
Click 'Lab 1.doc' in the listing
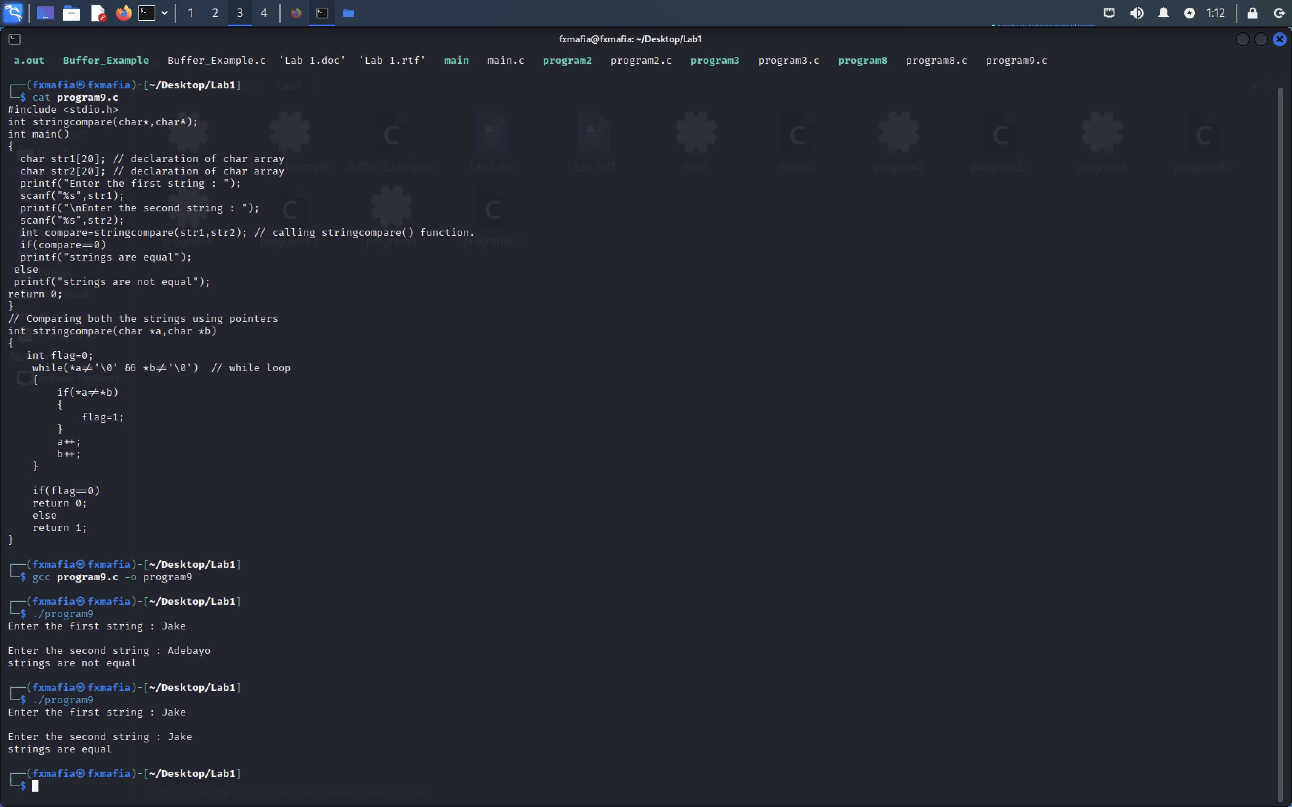(312, 60)
